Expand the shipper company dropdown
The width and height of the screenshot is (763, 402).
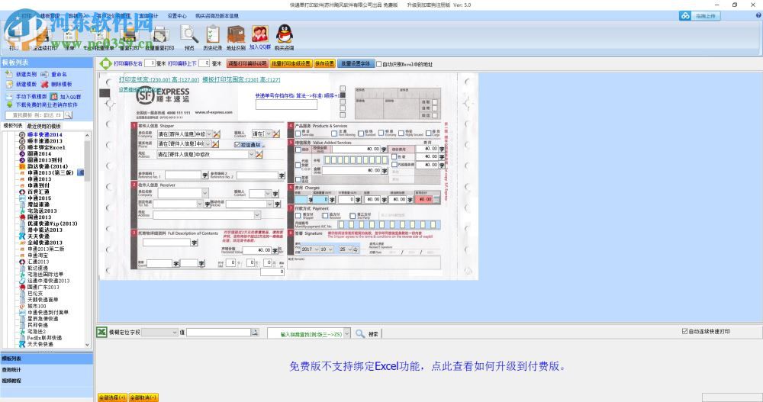(209, 133)
